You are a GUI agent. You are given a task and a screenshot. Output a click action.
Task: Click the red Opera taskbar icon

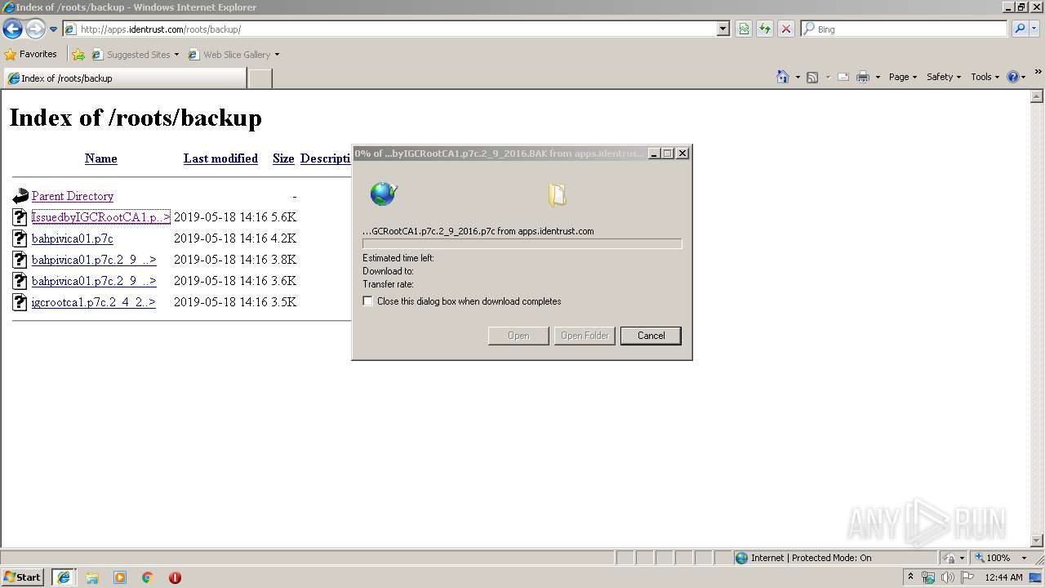point(175,577)
